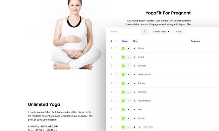Select the Contact row checkbox

(117, 118)
